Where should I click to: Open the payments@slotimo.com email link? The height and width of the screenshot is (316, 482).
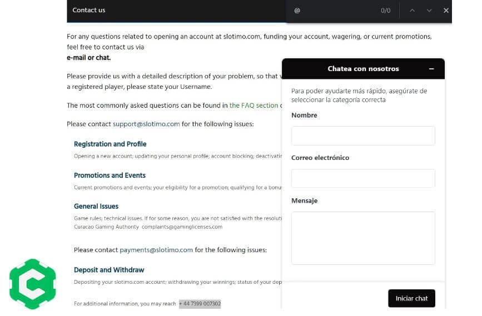pyautogui.click(x=156, y=250)
